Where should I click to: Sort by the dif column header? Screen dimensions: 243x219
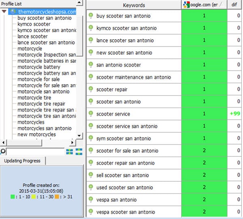tap(234, 5)
